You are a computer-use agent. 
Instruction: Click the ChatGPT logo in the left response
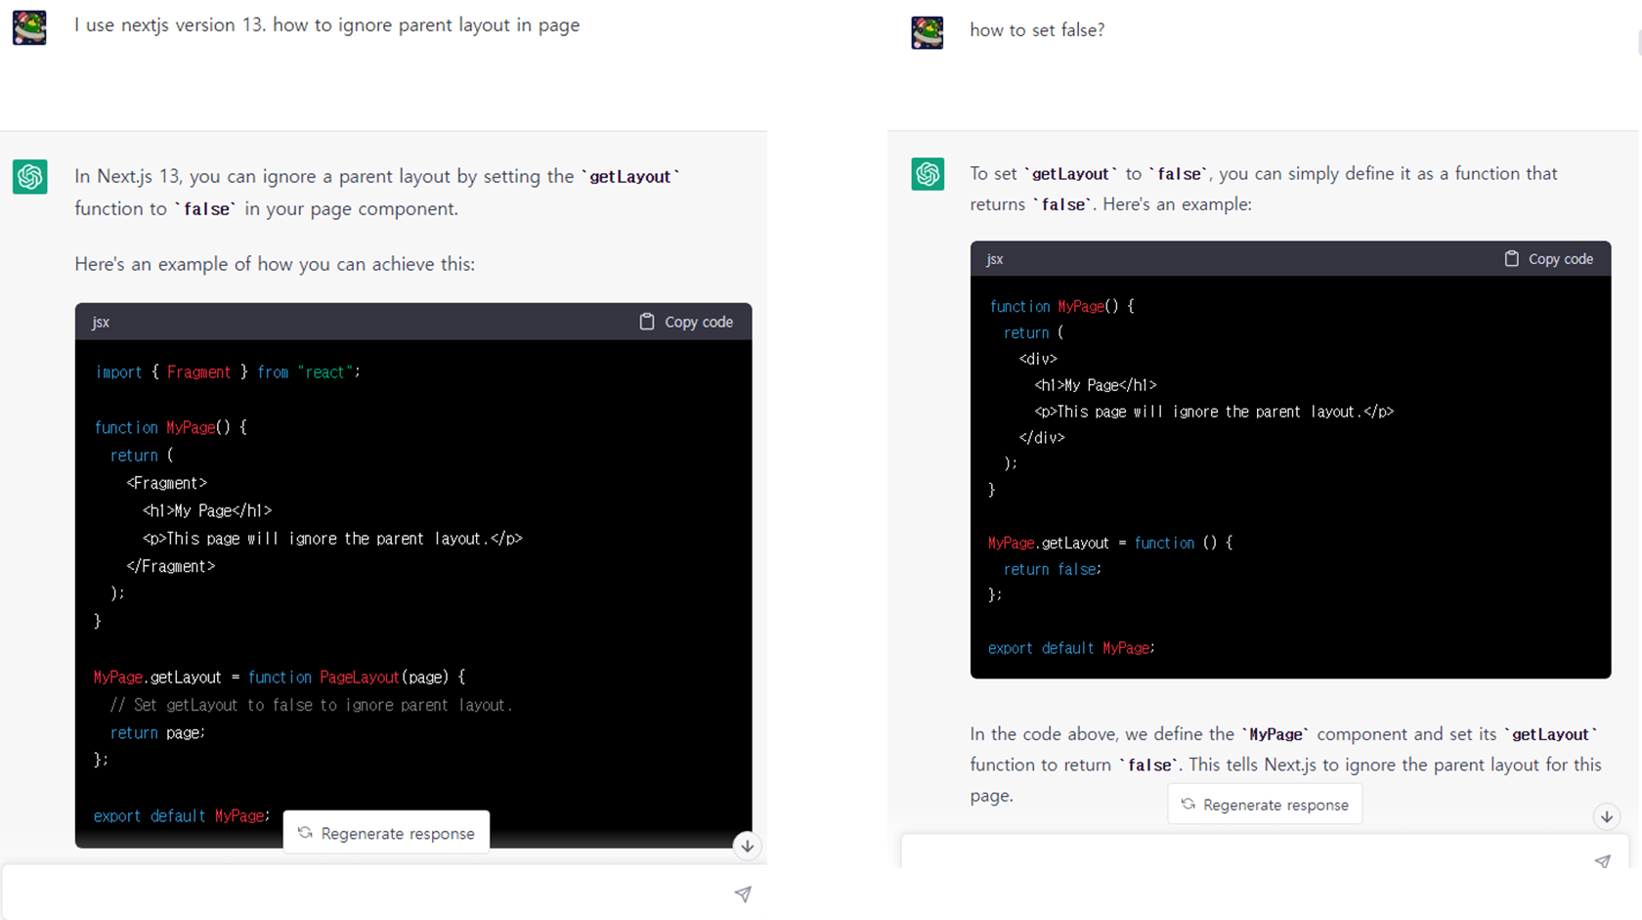point(30,177)
